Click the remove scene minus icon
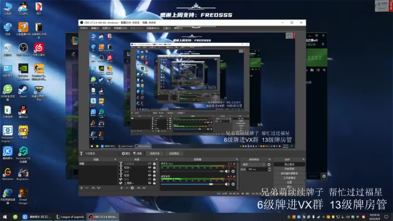This screenshot has height=221, width=393. [87, 188]
